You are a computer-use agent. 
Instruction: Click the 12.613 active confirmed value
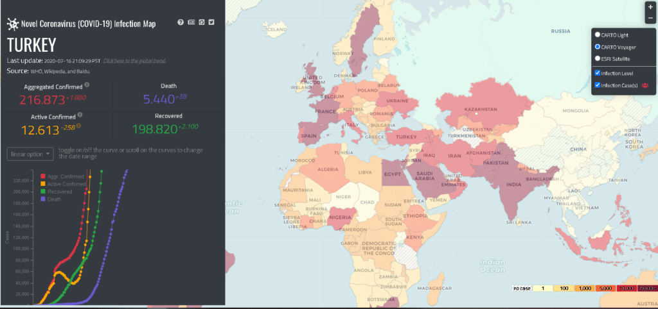coord(40,129)
